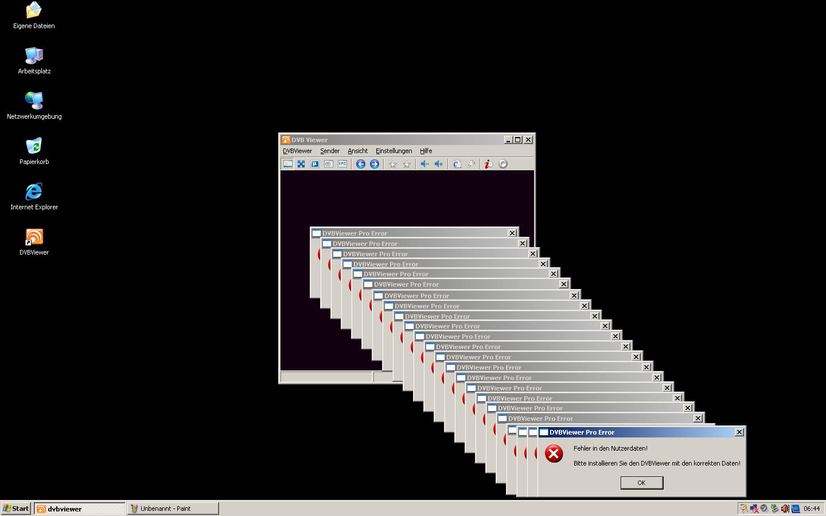Close the DVB Viewer main window
Image resolution: width=826 pixels, height=516 pixels.
coord(528,140)
